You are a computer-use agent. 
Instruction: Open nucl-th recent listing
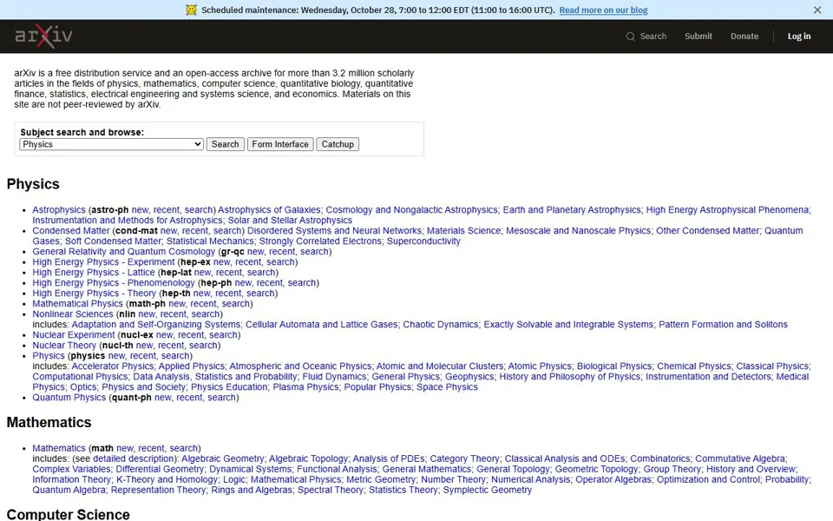pos(171,345)
